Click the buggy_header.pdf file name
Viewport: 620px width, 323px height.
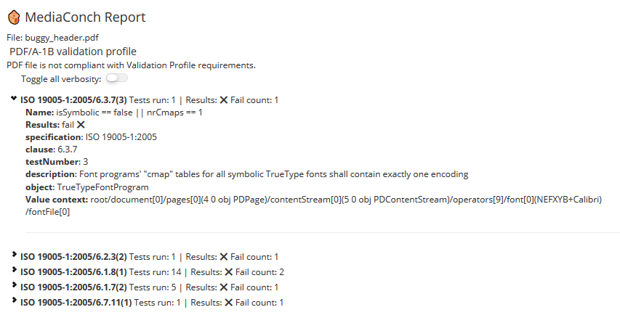click(62, 38)
